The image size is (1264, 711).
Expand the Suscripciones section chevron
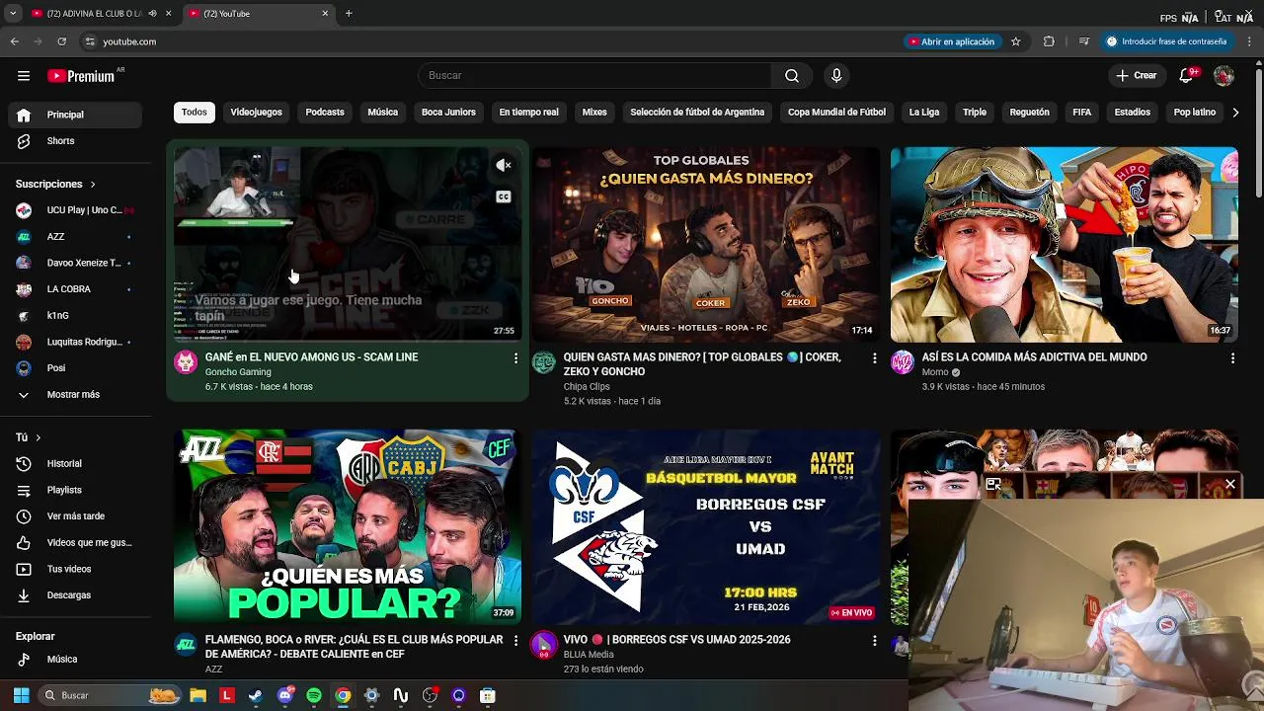pyautogui.click(x=93, y=185)
